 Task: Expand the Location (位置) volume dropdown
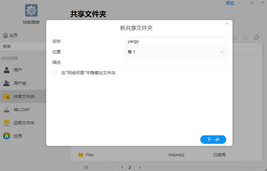coord(176,52)
